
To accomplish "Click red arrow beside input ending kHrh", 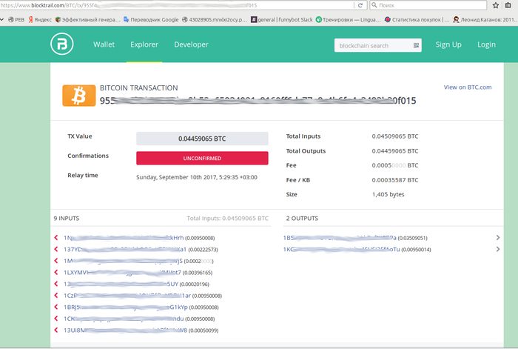I will point(56,238).
